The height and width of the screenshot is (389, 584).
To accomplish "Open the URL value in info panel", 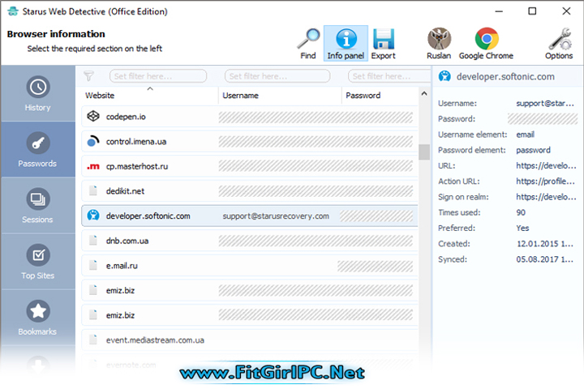I will (x=546, y=165).
